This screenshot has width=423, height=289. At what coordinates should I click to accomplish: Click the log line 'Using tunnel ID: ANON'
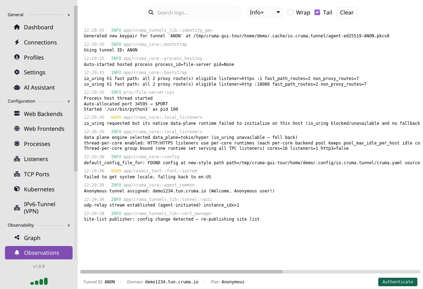coord(111,50)
